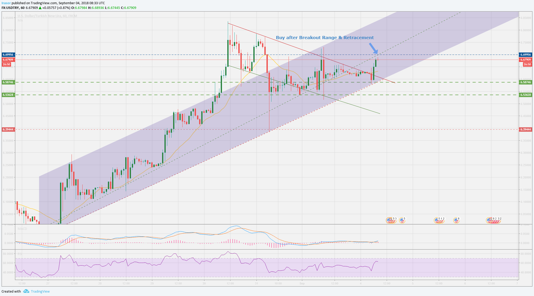The image size is (534, 296).
Task: Click the 6.69956 label on the right price scale
Action: coord(526,55)
